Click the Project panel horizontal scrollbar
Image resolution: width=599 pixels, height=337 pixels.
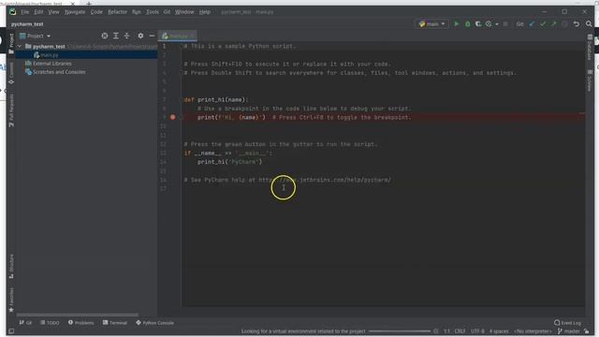tap(77, 315)
